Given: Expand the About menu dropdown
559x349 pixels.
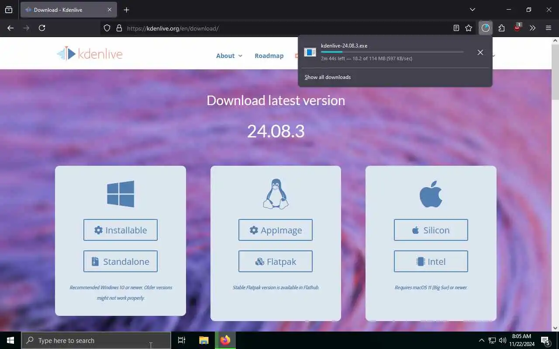Looking at the screenshot, I should tap(229, 56).
